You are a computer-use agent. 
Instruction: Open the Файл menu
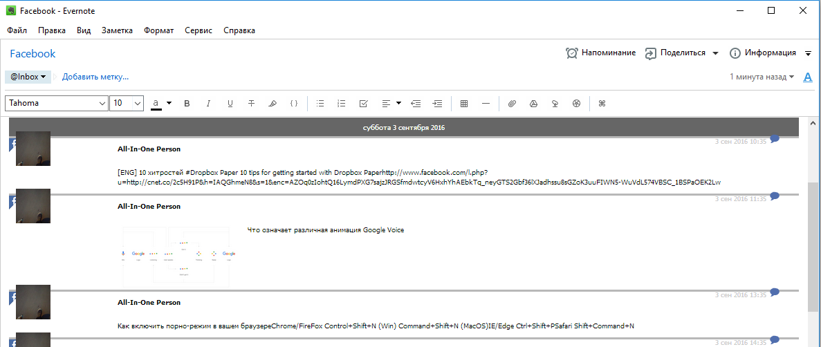click(17, 30)
